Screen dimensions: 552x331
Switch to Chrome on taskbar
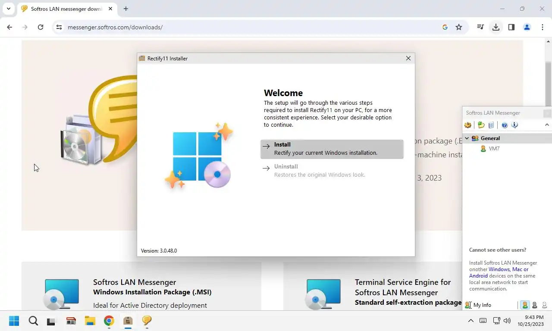click(109, 321)
